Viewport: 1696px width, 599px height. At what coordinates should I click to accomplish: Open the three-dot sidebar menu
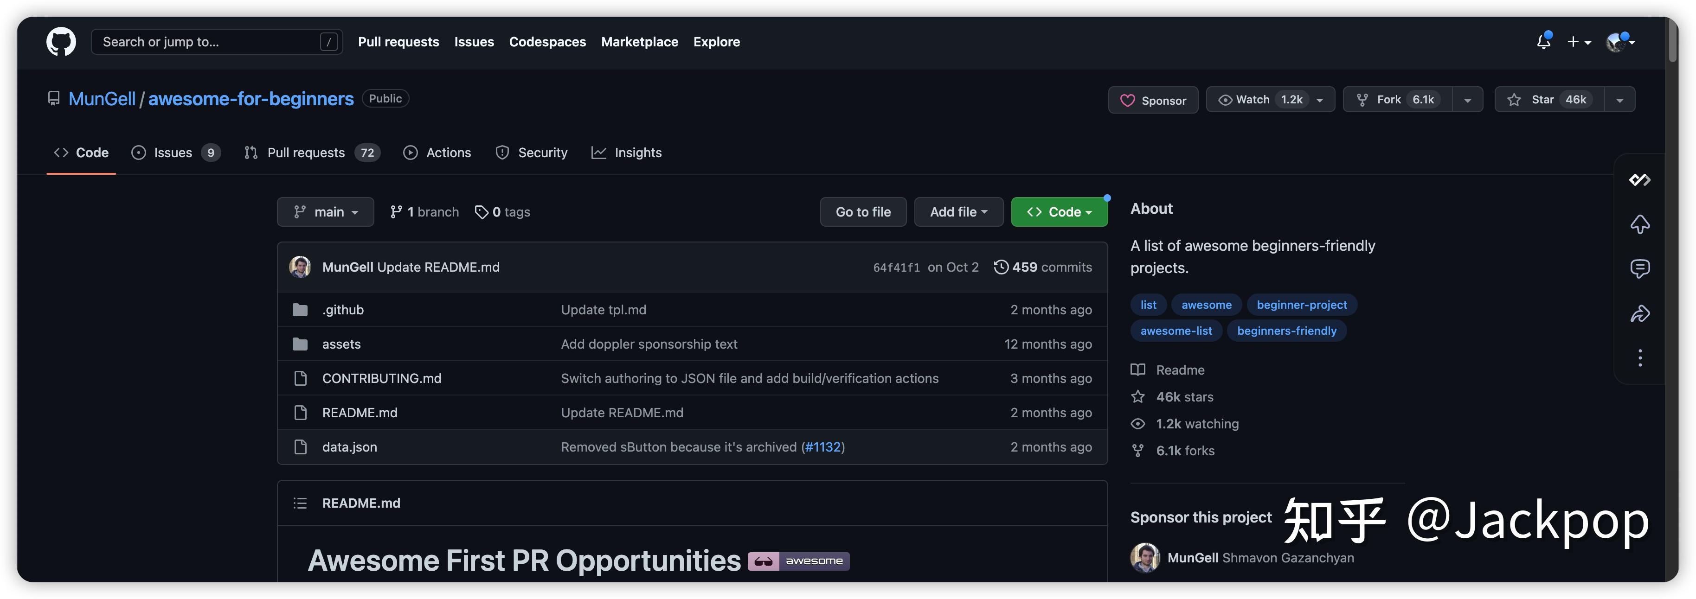tap(1639, 357)
